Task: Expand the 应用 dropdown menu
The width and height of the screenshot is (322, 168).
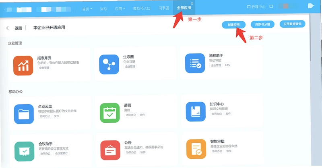Action: tap(120, 8)
